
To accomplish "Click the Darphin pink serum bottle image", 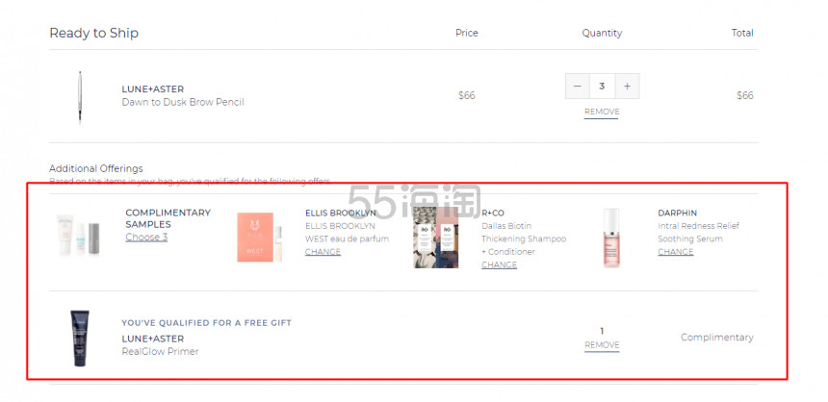I will (611, 238).
